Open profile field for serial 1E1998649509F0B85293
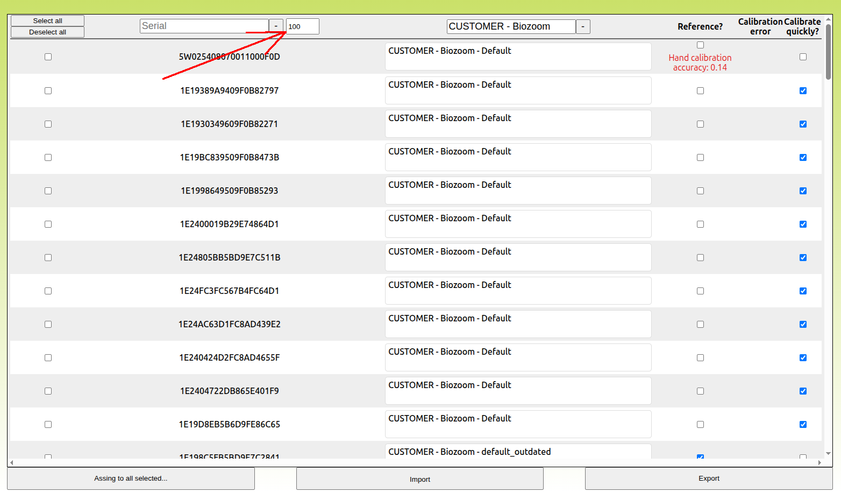This screenshot has width=841, height=492. 518,191
